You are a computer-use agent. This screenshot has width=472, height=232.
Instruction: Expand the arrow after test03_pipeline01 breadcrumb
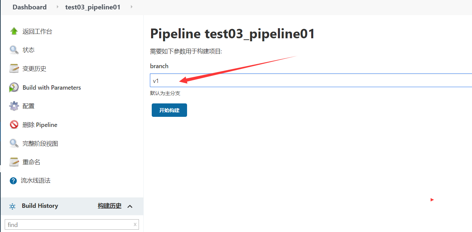[131, 7]
